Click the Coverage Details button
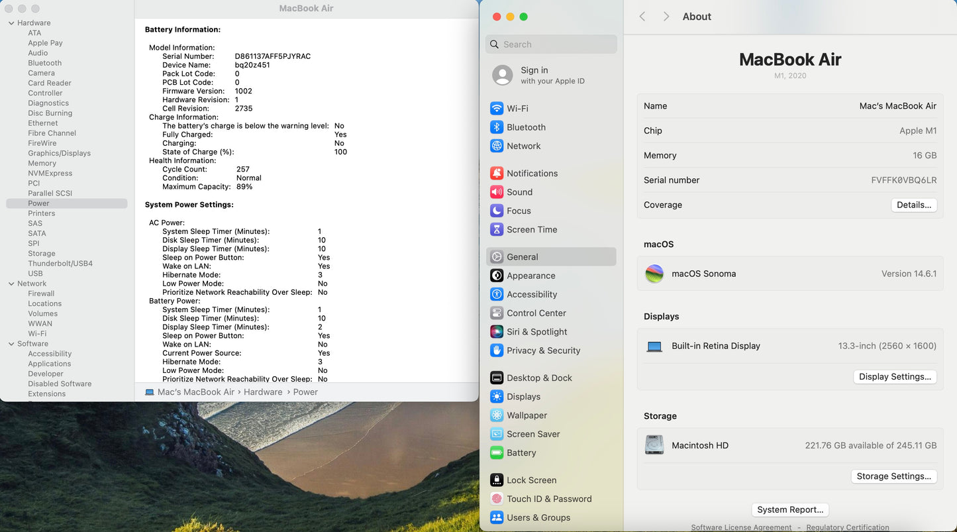Screen dimensions: 957x532 [x=913, y=205]
